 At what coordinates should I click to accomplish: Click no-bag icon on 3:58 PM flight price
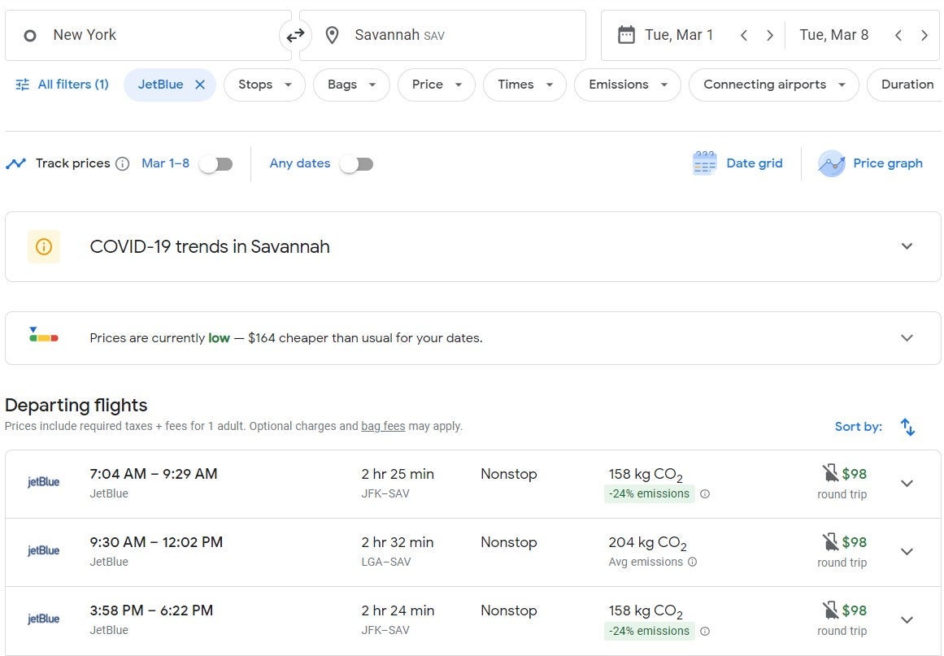pyautogui.click(x=830, y=610)
